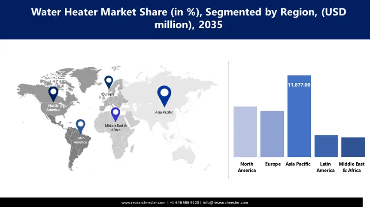The height and width of the screenshot is (207, 370).
Task: Click the Middle East & Africa map pin
Action: [x=115, y=114]
